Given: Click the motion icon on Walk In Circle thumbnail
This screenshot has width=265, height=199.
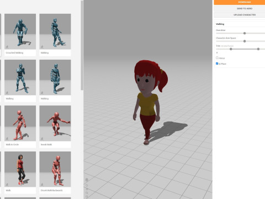Looking at the screenshot, I should click(7, 139).
